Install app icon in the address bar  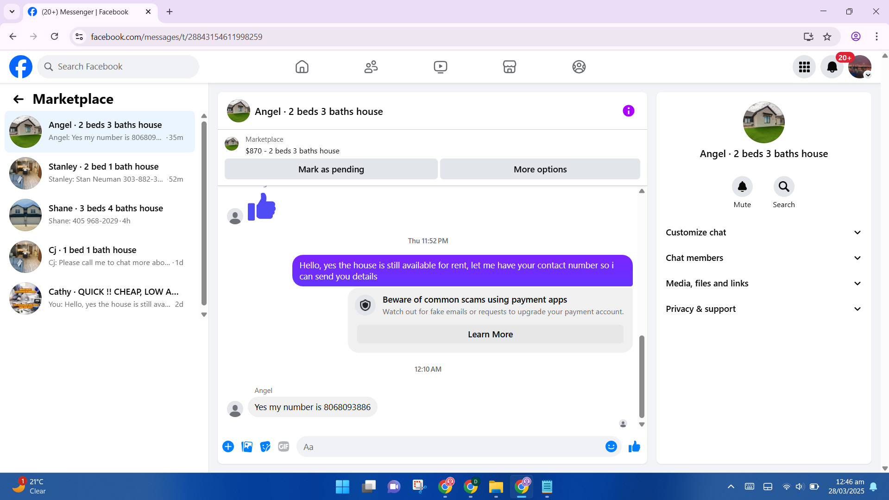tap(808, 37)
